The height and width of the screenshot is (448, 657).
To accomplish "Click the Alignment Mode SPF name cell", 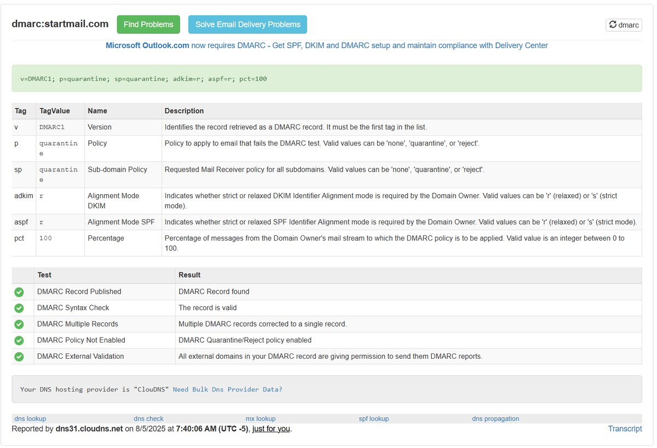I will (x=123, y=223).
